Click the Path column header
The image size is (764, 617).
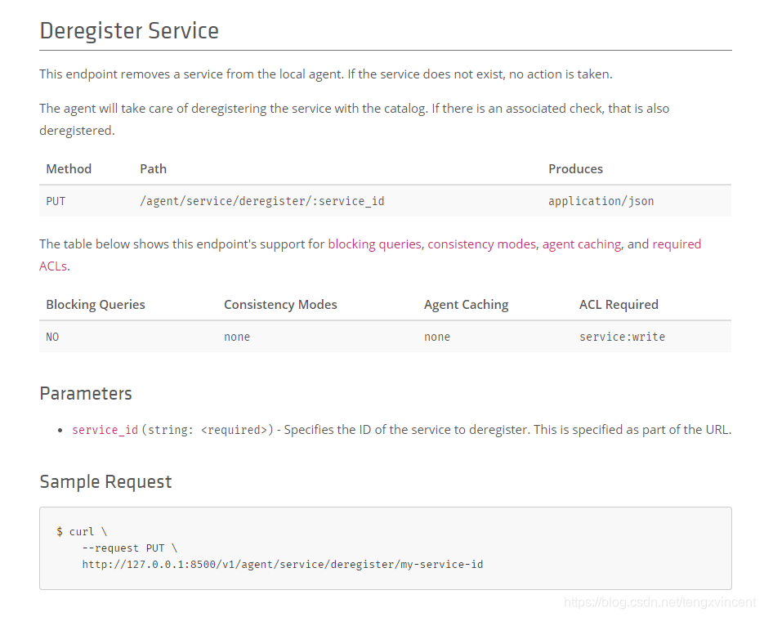(153, 168)
